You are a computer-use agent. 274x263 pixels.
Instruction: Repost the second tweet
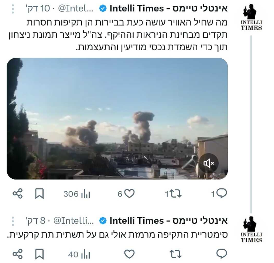point(175,254)
